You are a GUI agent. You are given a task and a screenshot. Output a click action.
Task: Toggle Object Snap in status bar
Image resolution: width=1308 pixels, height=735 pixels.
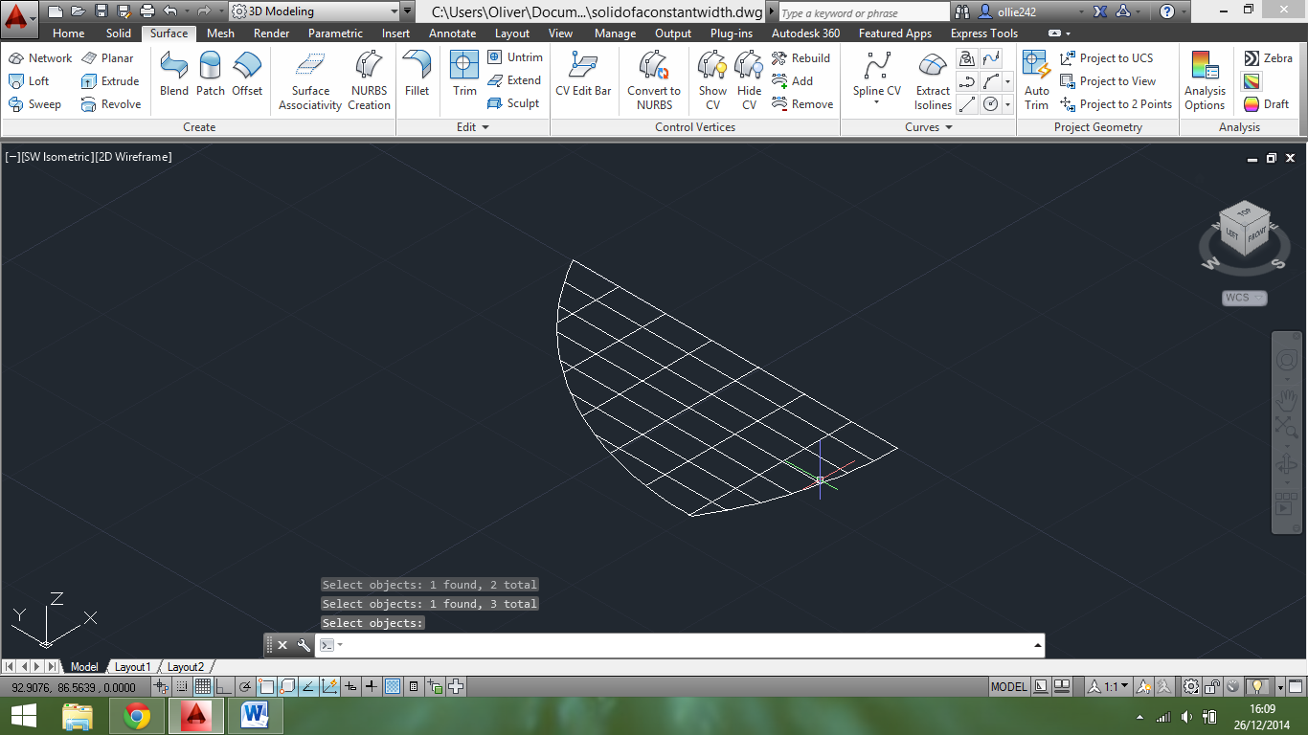pyautogui.click(x=266, y=686)
